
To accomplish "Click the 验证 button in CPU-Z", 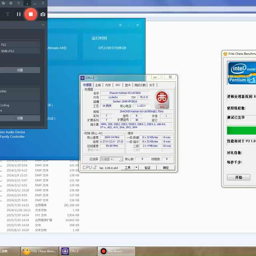I will click(147, 168).
